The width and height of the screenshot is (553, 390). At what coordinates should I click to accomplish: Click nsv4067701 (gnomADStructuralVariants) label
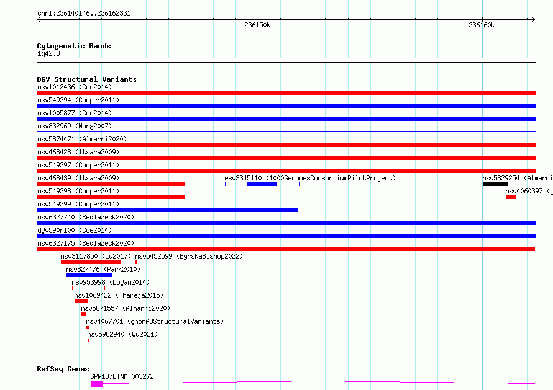pyautogui.click(x=155, y=321)
